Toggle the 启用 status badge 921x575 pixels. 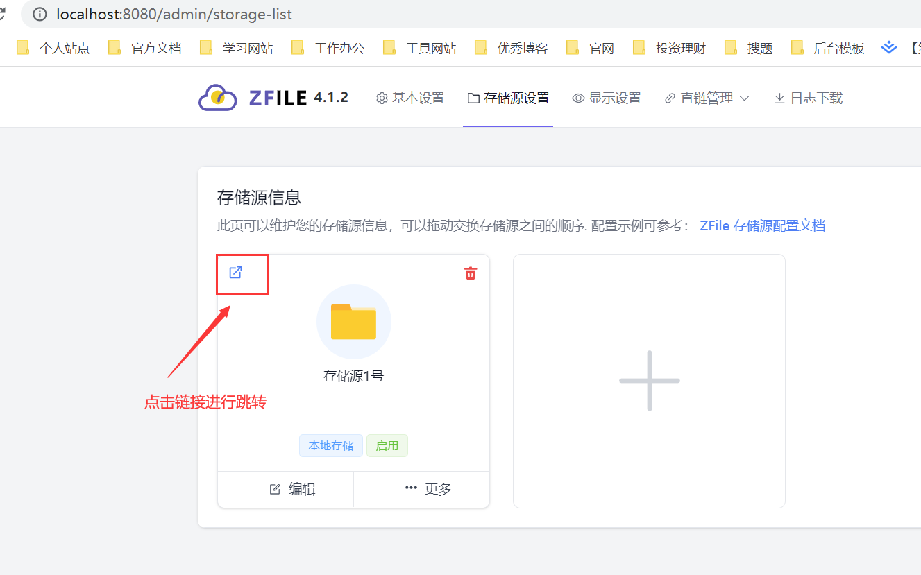[x=387, y=445]
